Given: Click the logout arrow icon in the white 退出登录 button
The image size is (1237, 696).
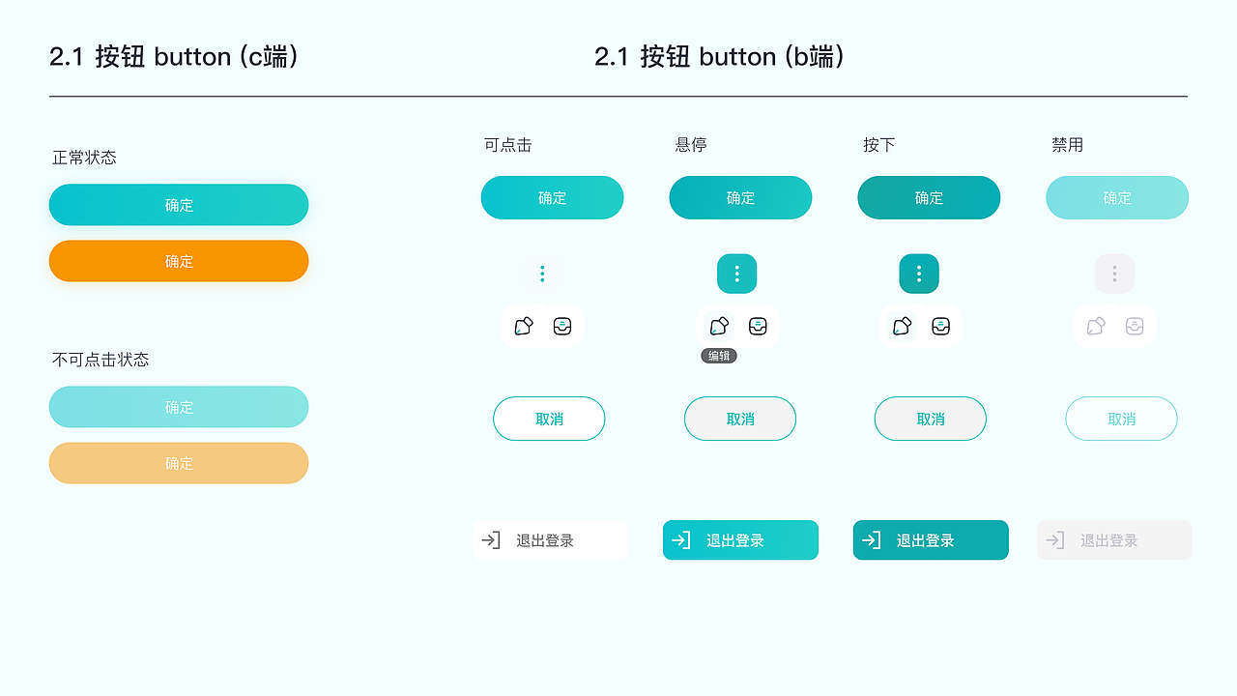Looking at the screenshot, I should click(491, 540).
